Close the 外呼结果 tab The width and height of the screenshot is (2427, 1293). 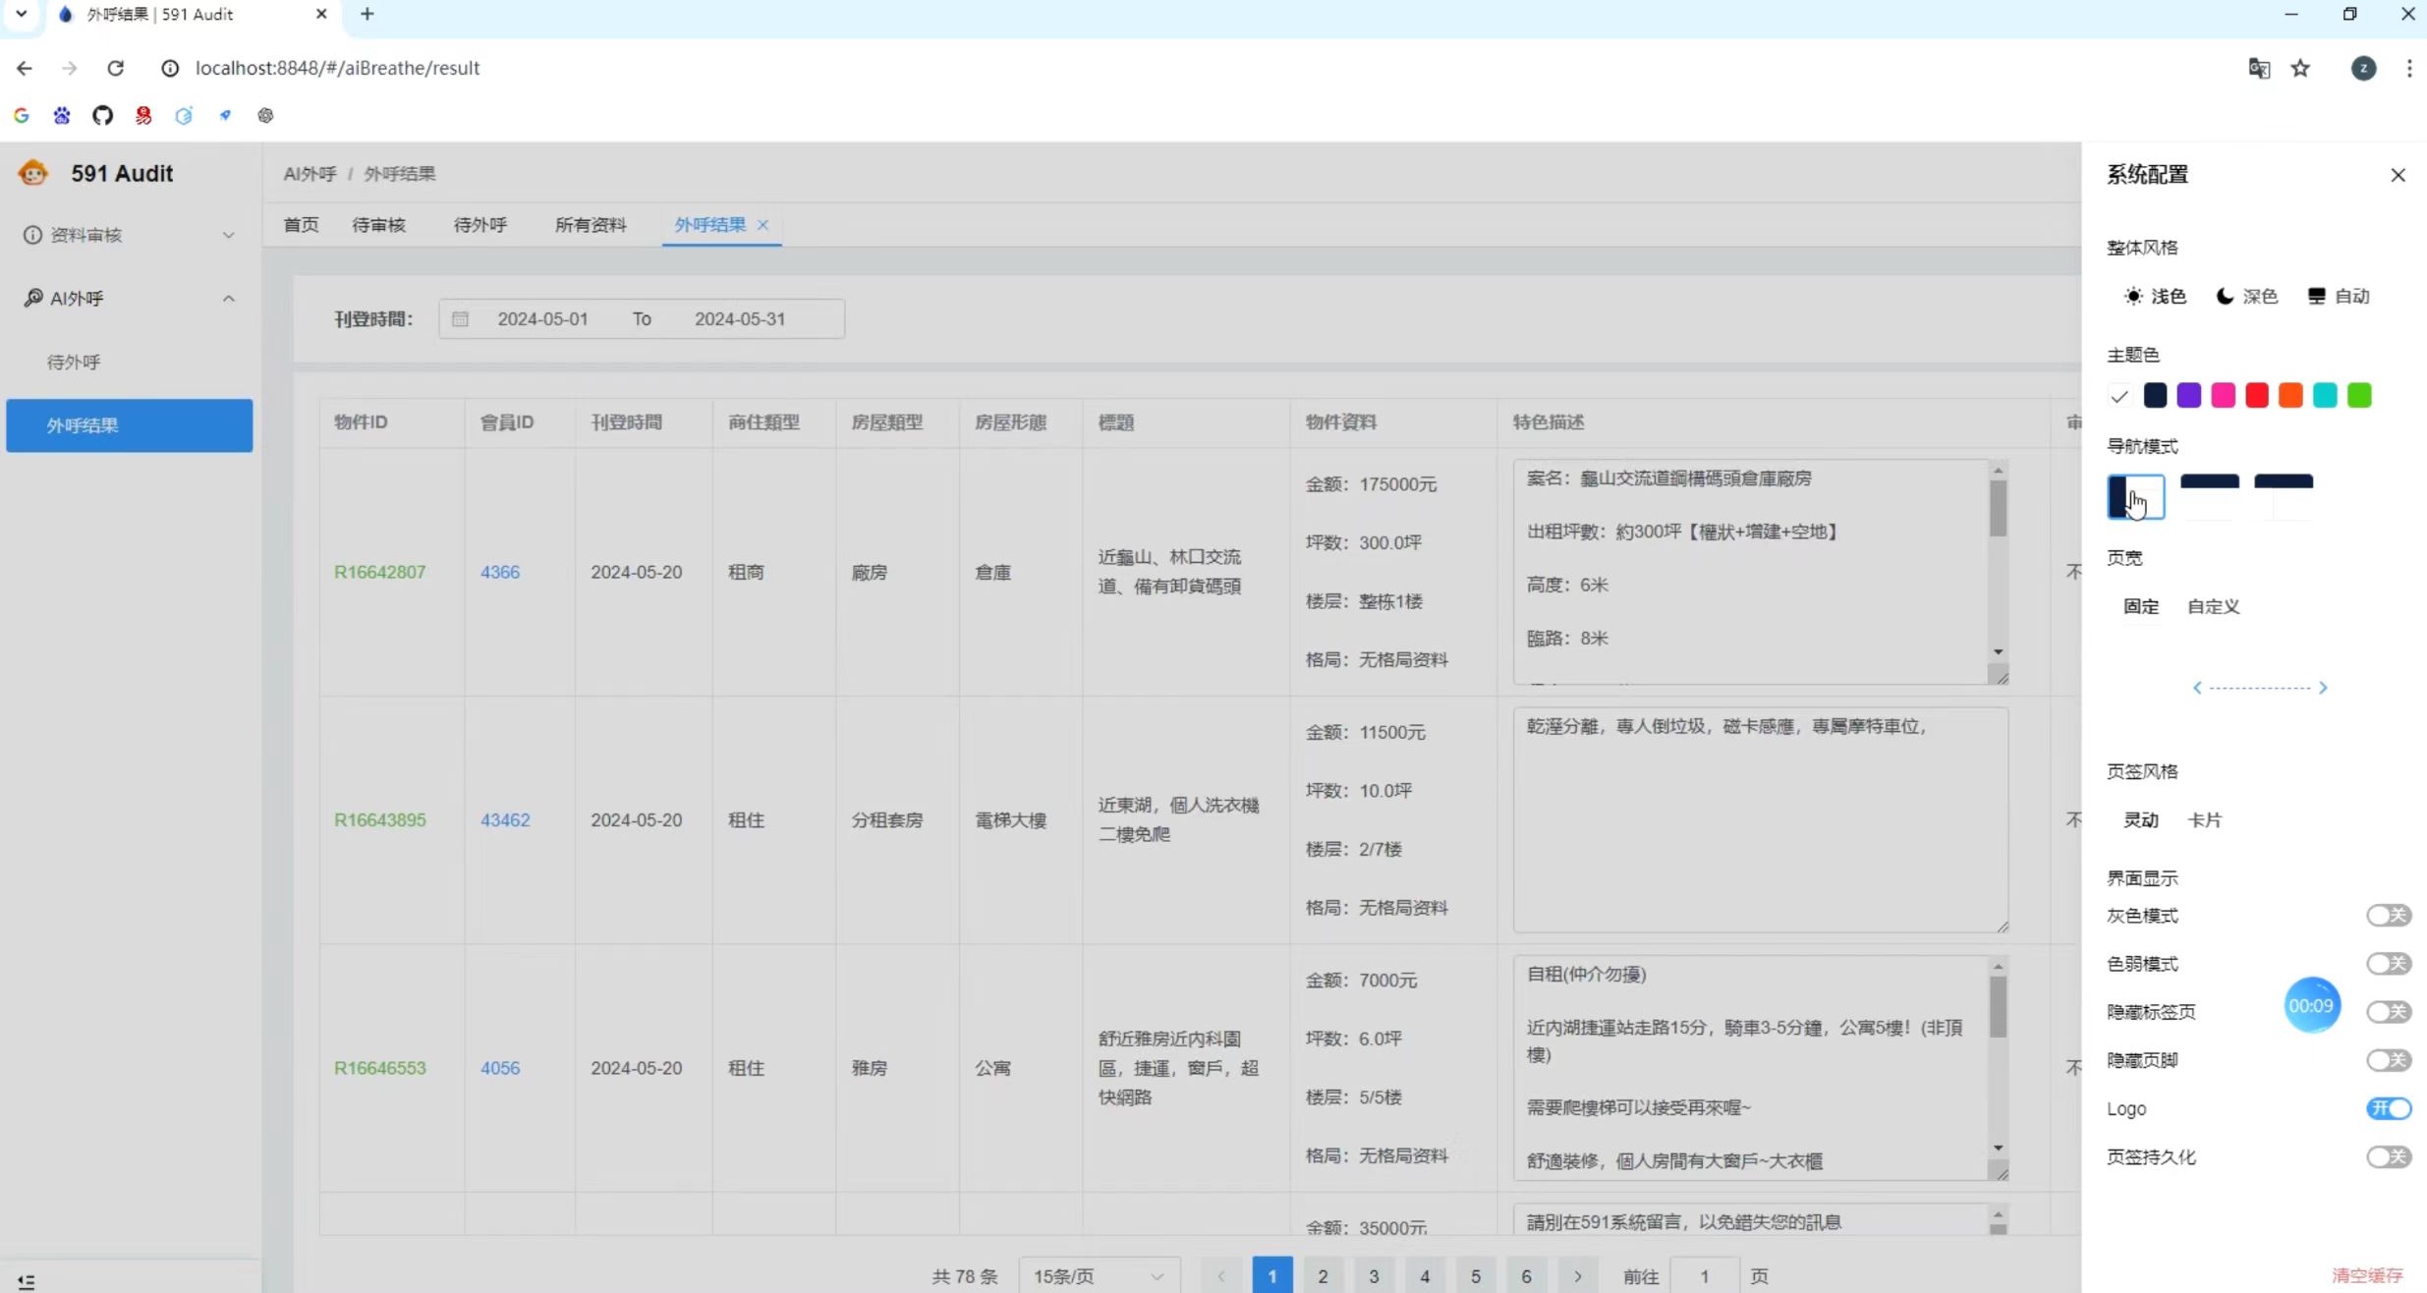(x=762, y=225)
